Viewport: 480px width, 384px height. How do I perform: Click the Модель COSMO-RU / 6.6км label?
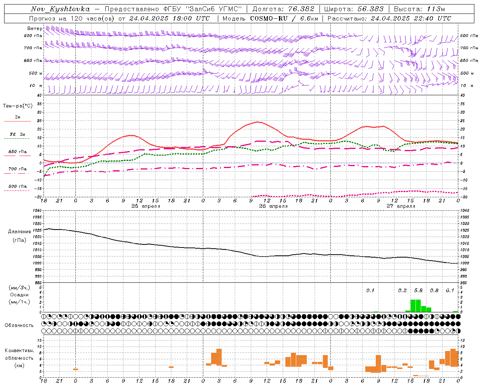pyautogui.click(x=270, y=18)
